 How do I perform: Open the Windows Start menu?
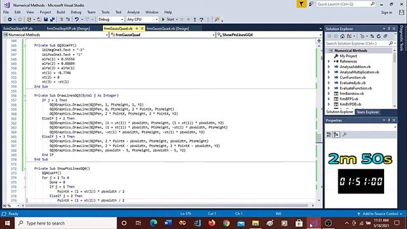pyautogui.click(x=7, y=223)
